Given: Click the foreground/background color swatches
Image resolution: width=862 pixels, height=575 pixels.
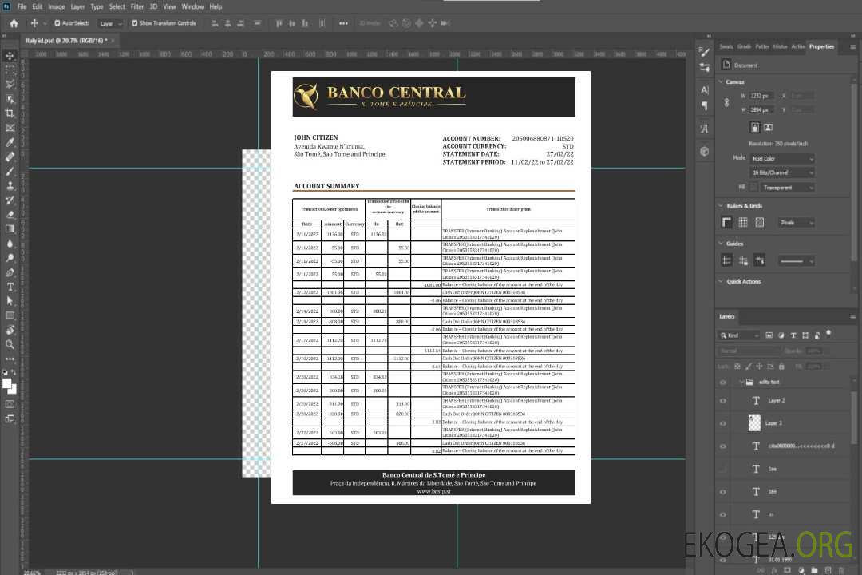Looking at the screenshot, I should point(10,387).
